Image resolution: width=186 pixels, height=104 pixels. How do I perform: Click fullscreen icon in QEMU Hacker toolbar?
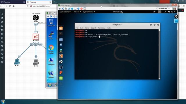(63, 9)
